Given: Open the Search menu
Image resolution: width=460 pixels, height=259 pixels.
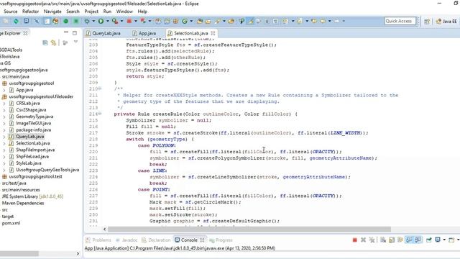Looking at the screenshot, I should (x=73, y=12).
